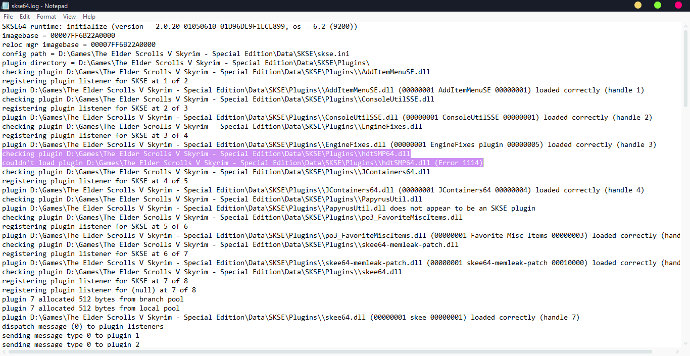Open the Edit menu
Screen dimensions: 690x356
pos(25,17)
